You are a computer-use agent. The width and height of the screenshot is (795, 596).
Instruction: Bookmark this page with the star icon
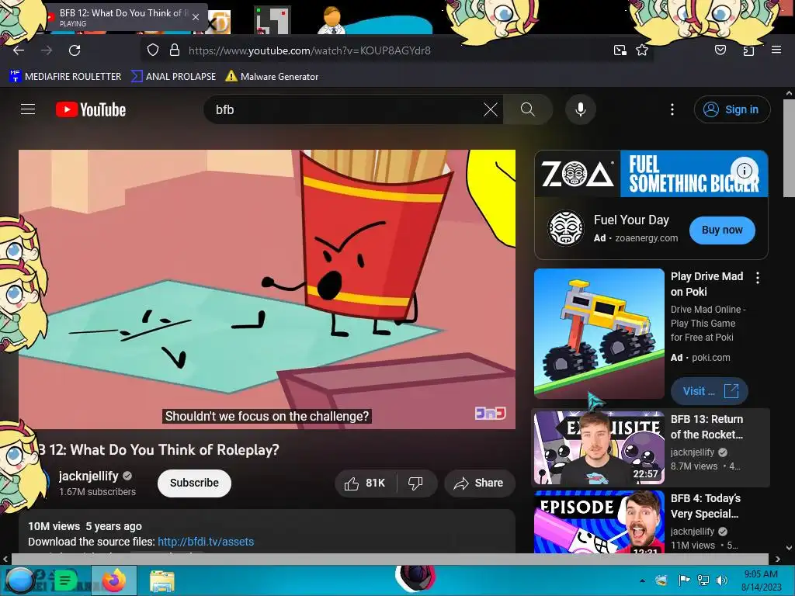[x=642, y=50]
